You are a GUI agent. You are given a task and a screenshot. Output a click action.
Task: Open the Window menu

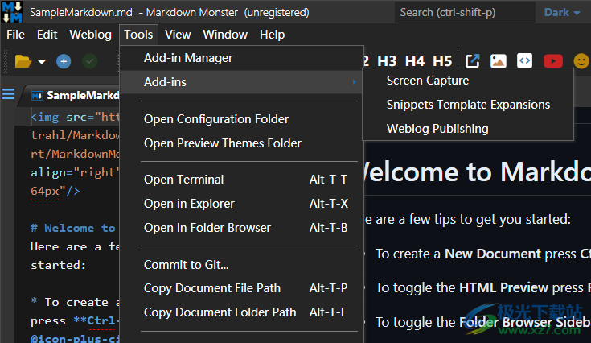click(225, 35)
